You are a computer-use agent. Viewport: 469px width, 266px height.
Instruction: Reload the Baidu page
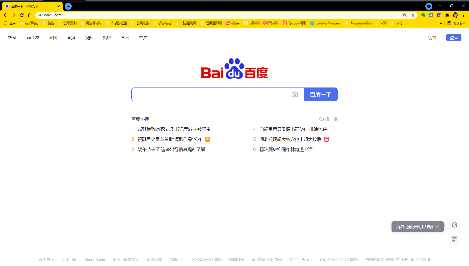click(22, 15)
